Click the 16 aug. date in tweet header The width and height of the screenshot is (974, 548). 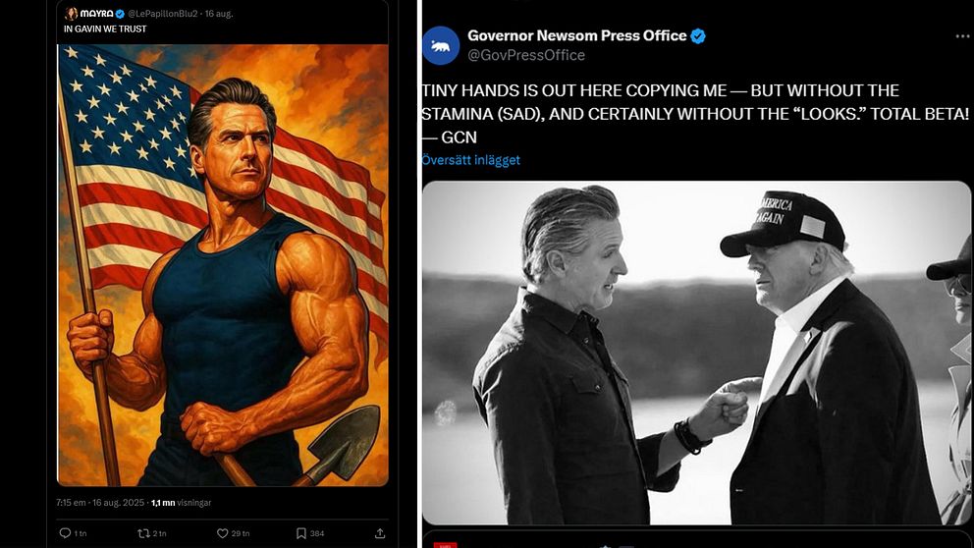(220, 14)
